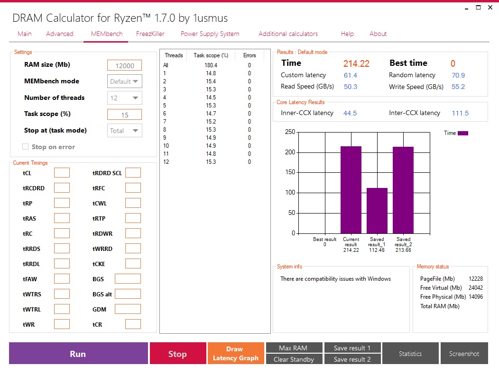Click the BGS field
This screenshot has height=374, width=499.
128,279
